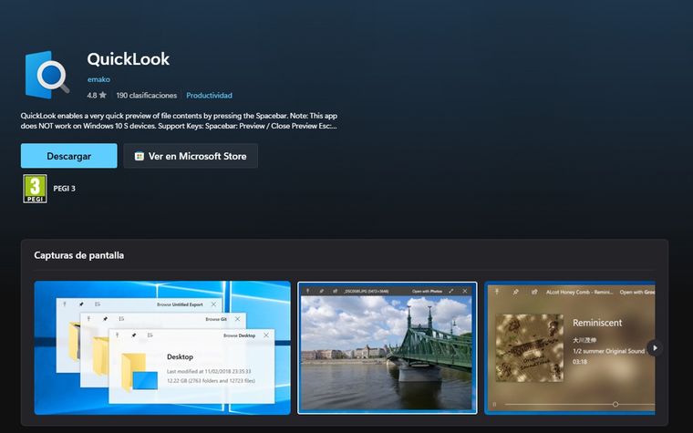Screen dimensions: 693x433
Task: Click pin icon in music player preview
Action: [x=515, y=292]
